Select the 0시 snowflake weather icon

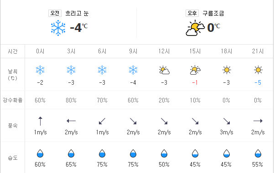tap(40, 70)
